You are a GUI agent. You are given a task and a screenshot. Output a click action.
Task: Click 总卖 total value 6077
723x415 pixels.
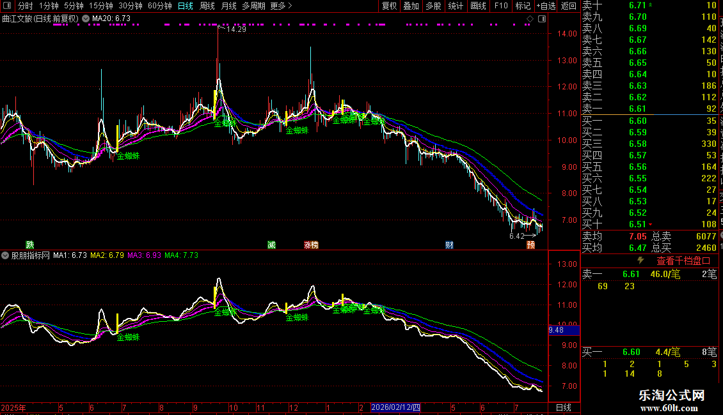(x=706, y=236)
